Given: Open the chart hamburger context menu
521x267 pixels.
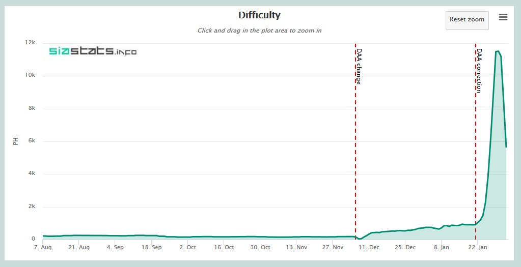Looking at the screenshot, I should coord(503,17).
